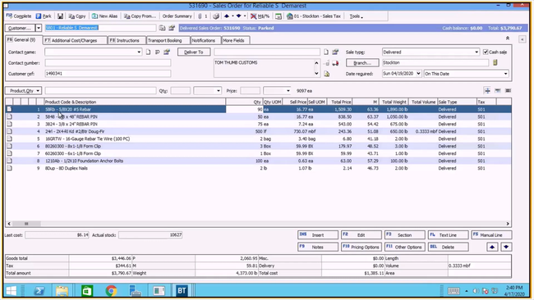
Task: Click the printer icon in toolbar
Action: [216, 16]
